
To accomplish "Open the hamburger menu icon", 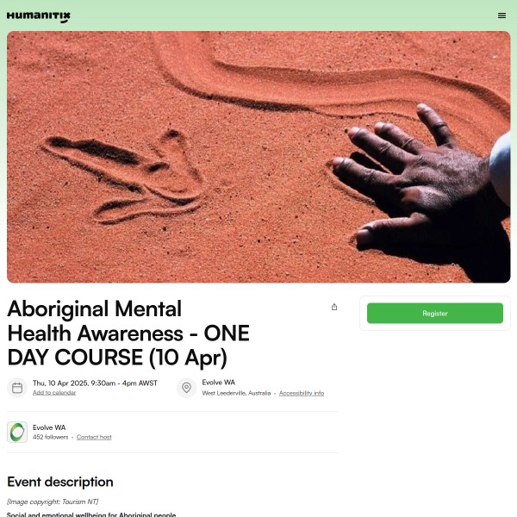I will click(501, 16).
